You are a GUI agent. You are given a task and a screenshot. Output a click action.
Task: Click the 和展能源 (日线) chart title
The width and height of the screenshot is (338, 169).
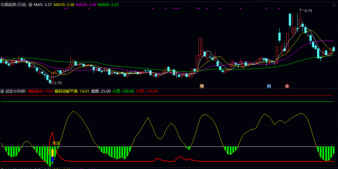14,5
